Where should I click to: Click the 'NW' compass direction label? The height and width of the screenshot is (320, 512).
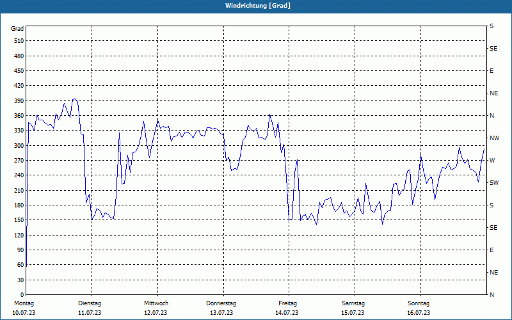point(495,138)
